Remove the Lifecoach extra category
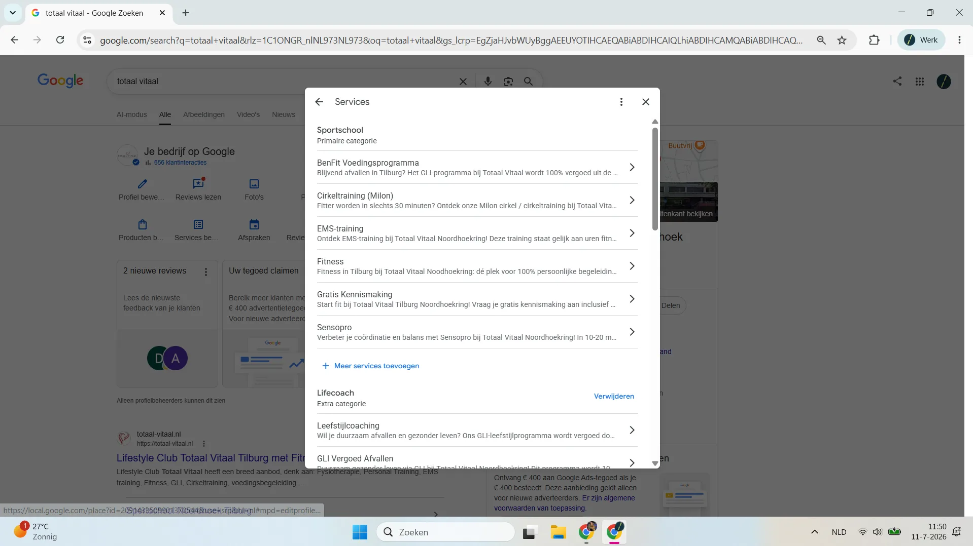The height and width of the screenshot is (546, 973). (614, 396)
